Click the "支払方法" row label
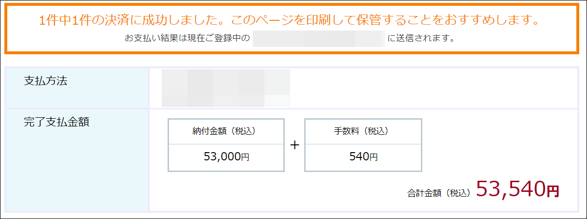 click(x=46, y=81)
